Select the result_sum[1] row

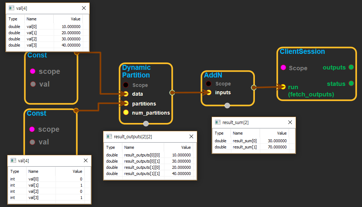tap(253, 147)
